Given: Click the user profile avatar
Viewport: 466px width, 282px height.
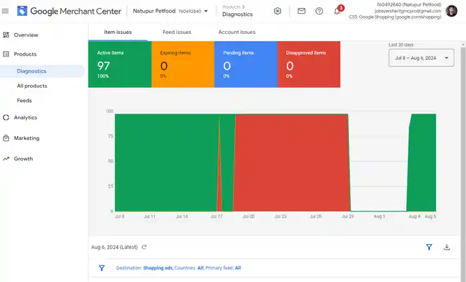Looking at the screenshot, I should tap(451, 11).
